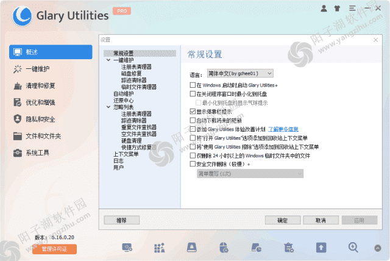Open the software update arrow icon
This screenshot has width=390, height=261.
[x=321, y=248]
